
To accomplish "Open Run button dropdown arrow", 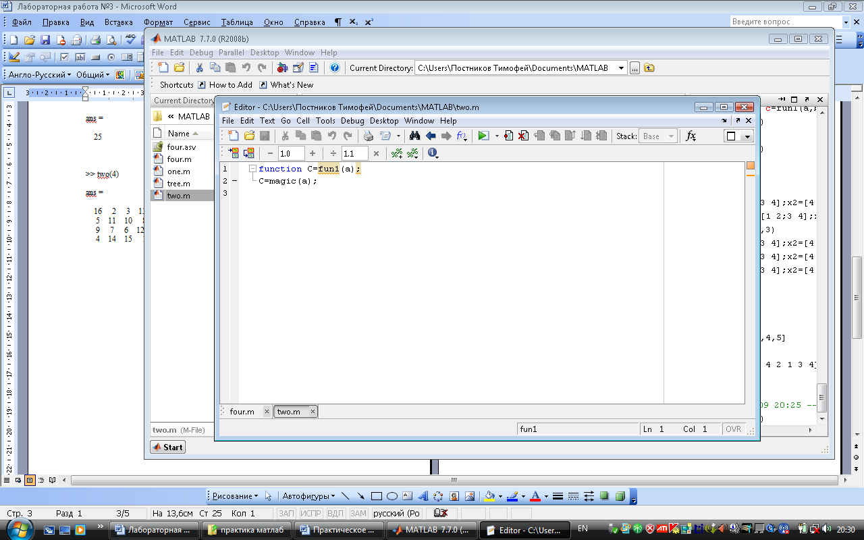I will click(x=497, y=136).
